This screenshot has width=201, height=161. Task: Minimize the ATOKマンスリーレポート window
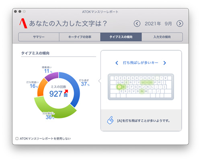coord(20,12)
